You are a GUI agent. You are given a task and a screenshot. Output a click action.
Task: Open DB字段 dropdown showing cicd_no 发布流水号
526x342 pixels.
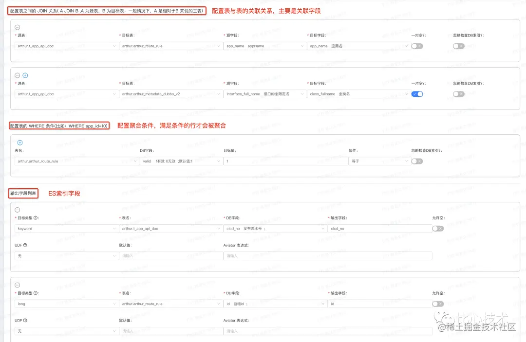275,229
